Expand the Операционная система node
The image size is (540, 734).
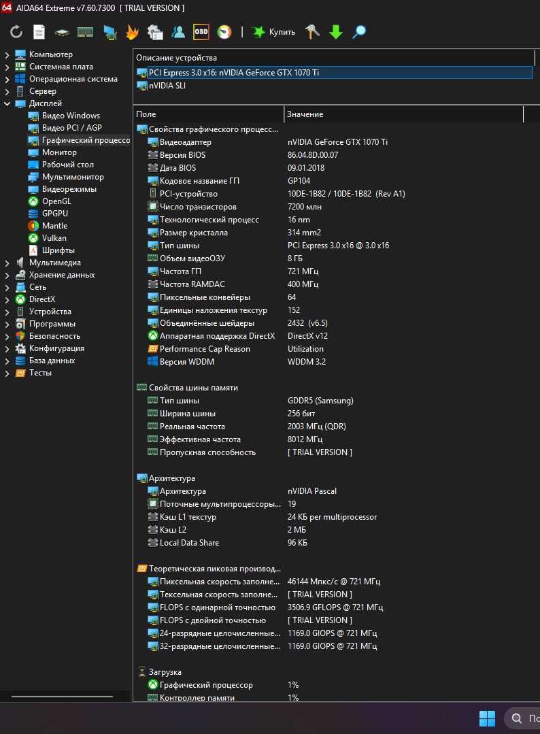pos(7,79)
